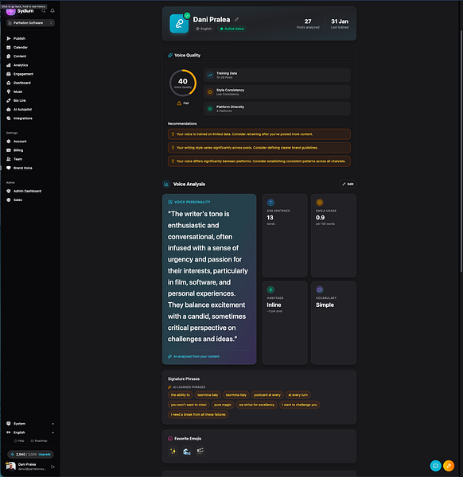This screenshot has width=463, height=477.
Task: Open Dashboard from the sidebar
Action: (22, 83)
